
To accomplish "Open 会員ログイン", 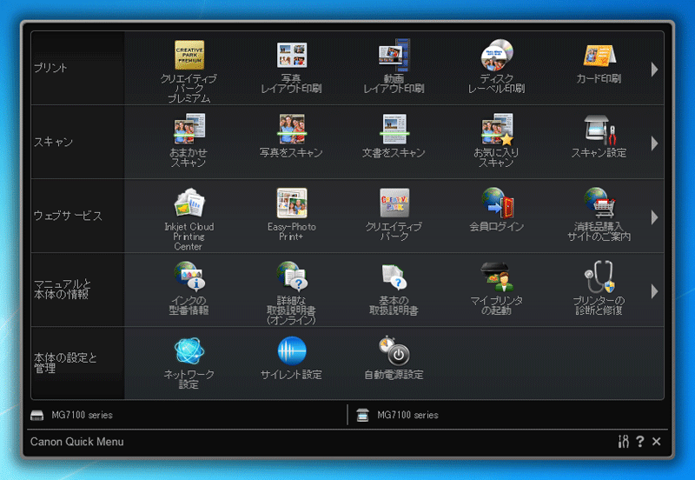I will [x=496, y=203].
